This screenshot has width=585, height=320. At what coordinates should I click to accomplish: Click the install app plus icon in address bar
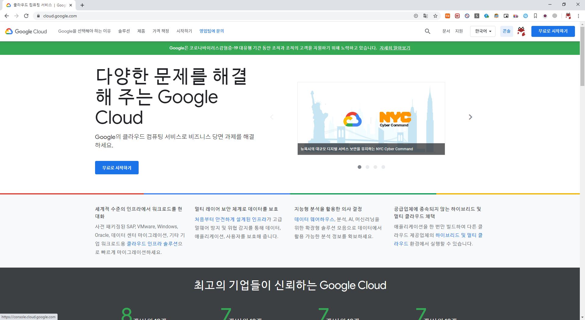[416, 16]
